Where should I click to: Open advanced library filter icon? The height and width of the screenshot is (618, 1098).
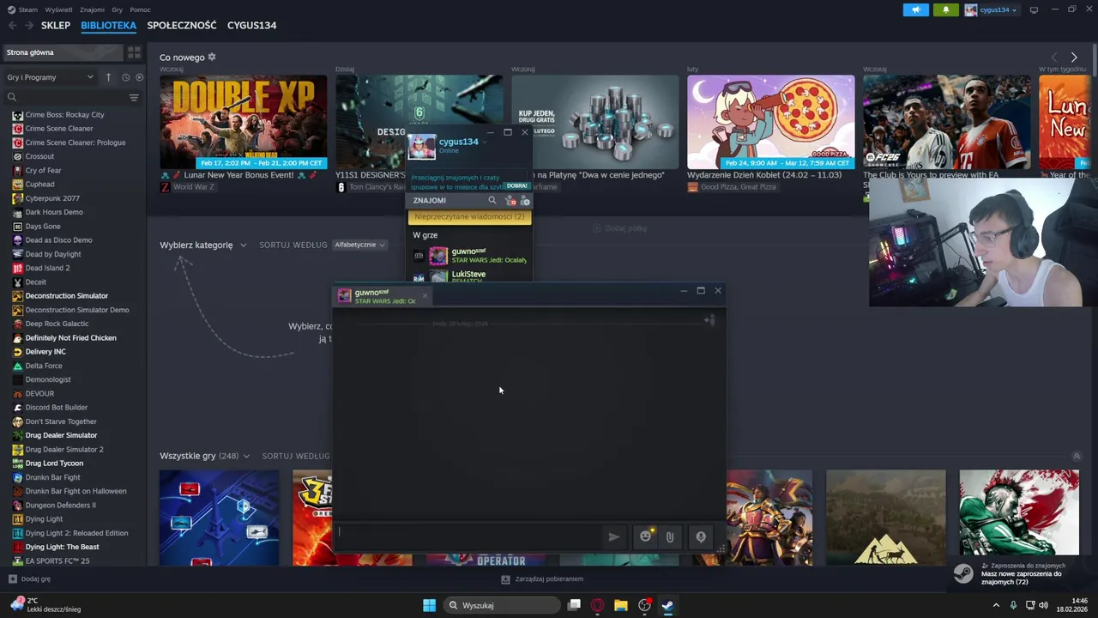(134, 97)
